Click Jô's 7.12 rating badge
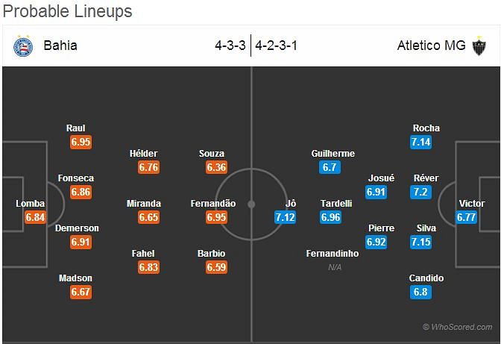 tap(285, 217)
